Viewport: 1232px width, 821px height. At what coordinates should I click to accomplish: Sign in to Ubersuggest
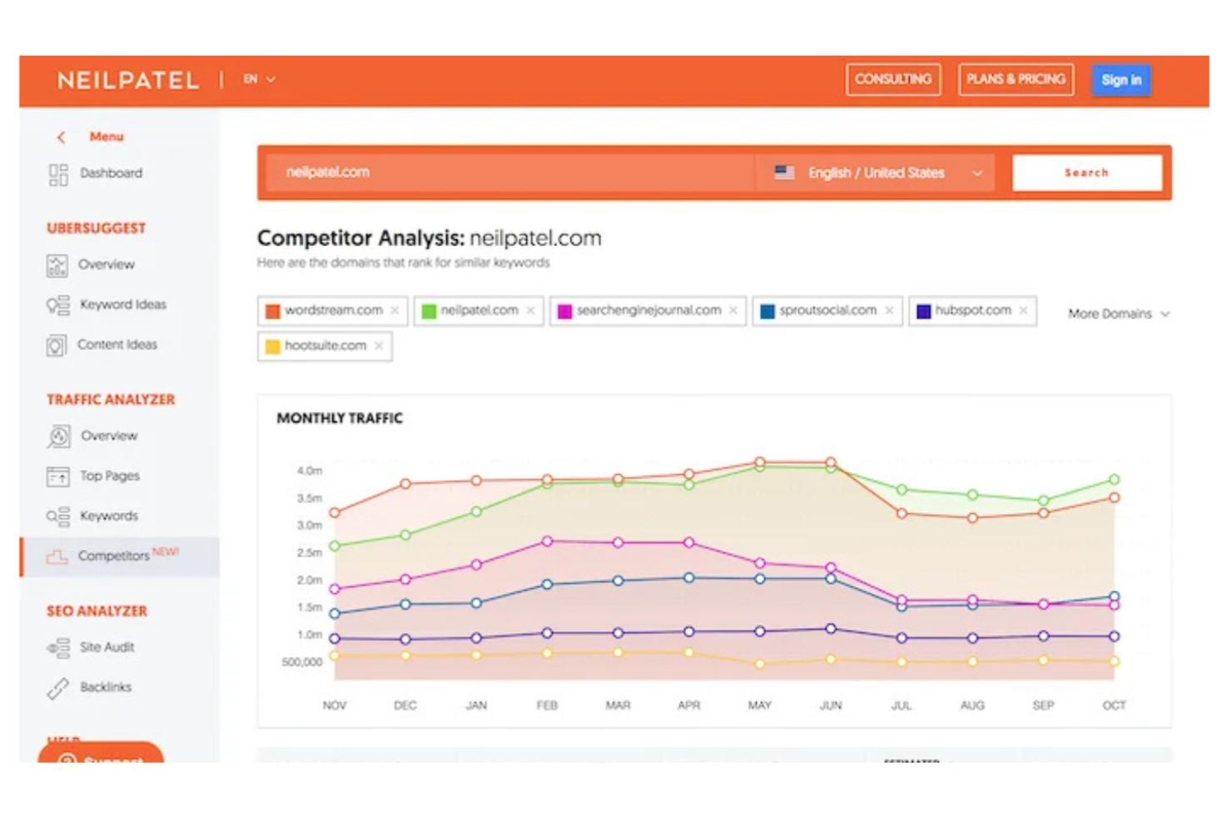(1121, 80)
